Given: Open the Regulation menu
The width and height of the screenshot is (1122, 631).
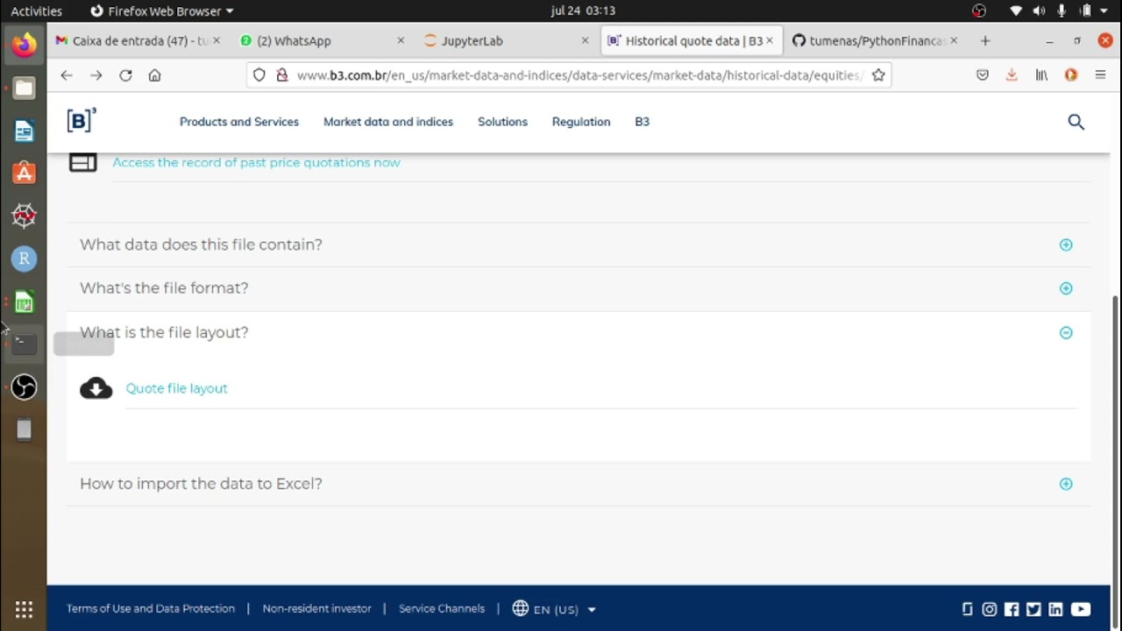Looking at the screenshot, I should click(581, 122).
